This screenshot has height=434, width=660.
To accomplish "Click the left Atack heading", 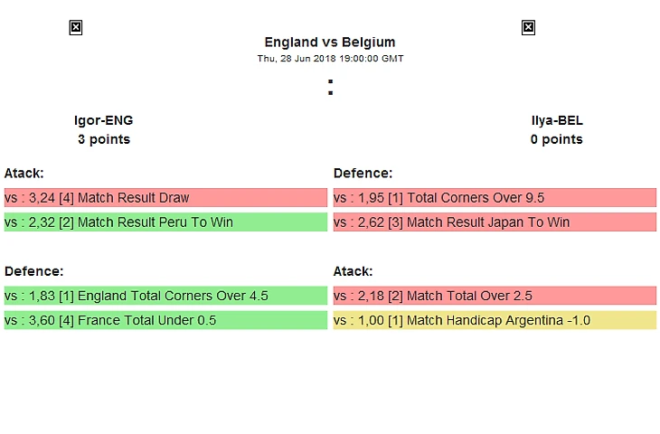I will [24, 173].
